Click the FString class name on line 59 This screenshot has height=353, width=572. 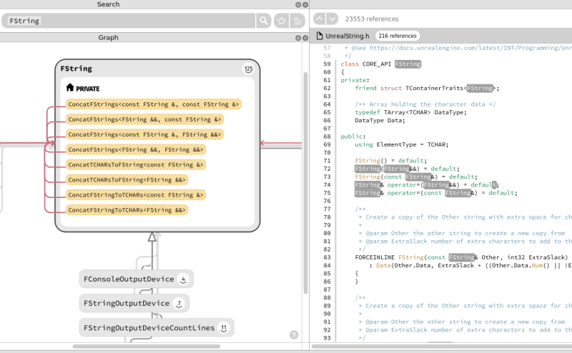coord(408,64)
